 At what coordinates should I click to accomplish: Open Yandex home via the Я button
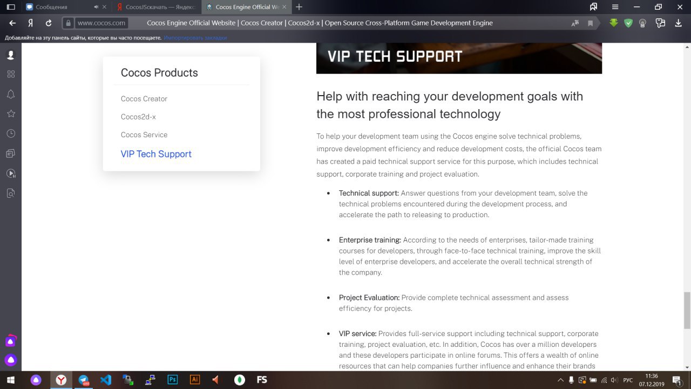(31, 23)
